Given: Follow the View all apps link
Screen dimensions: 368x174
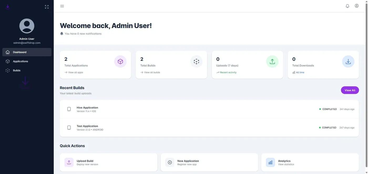Looking at the screenshot, I should tap(74, 72).
